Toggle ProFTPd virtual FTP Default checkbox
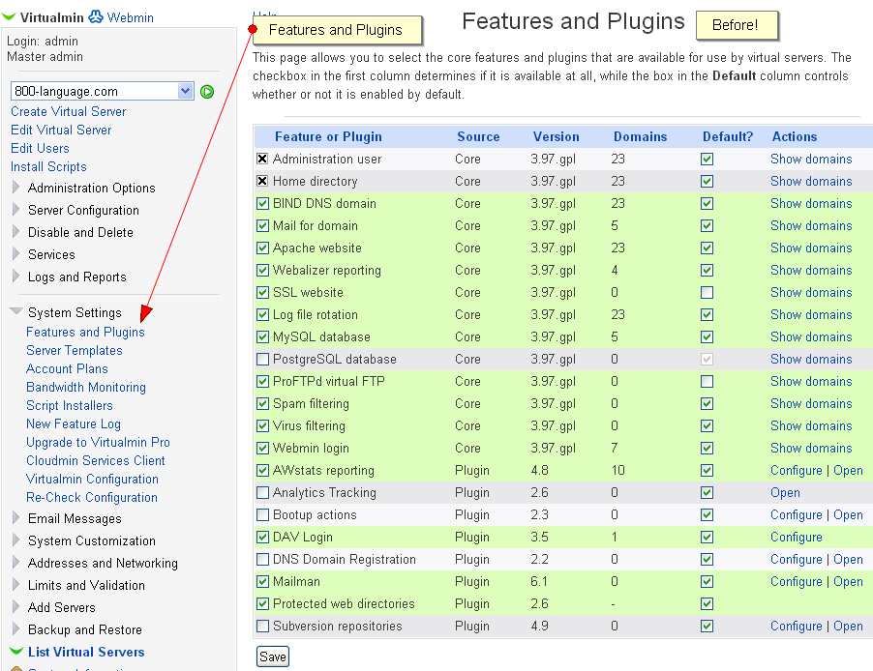 (x=707, y=382)
